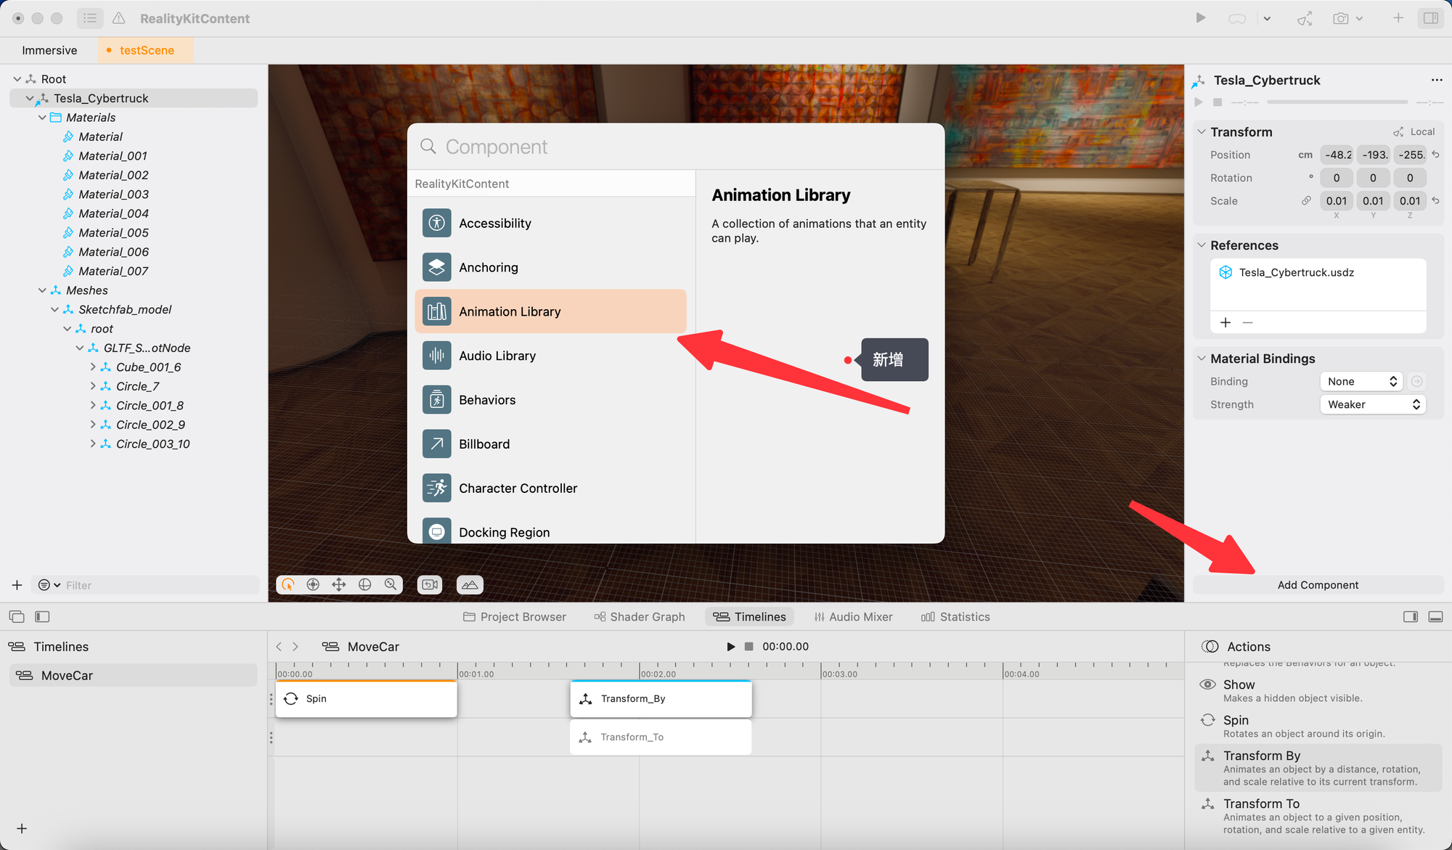Viewport: 1452px width, 850px height.
Task: Select the Spin clip on the timeline
Action: 366,698
